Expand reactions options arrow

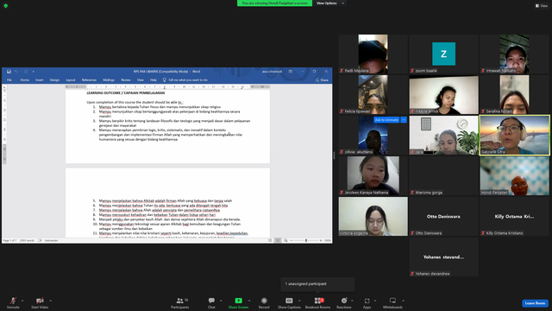point(352,301)
